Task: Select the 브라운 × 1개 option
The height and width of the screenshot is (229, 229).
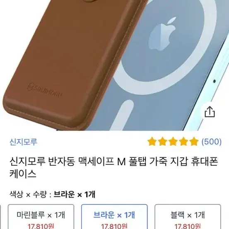Action: [x=114, y=217]
